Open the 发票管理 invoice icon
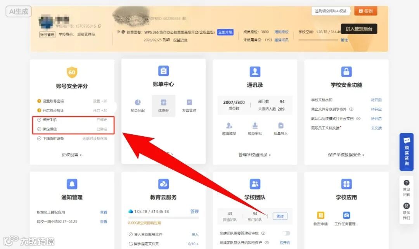This screenshot has width=419, height=249. (x=189, y=102)
